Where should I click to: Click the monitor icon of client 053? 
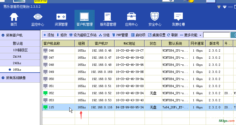point(46,100)
